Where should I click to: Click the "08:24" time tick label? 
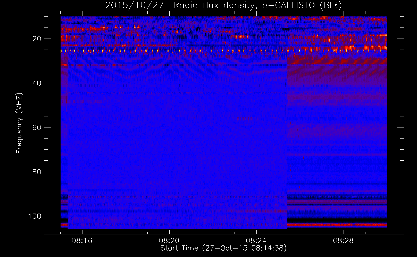click(256, 241)
